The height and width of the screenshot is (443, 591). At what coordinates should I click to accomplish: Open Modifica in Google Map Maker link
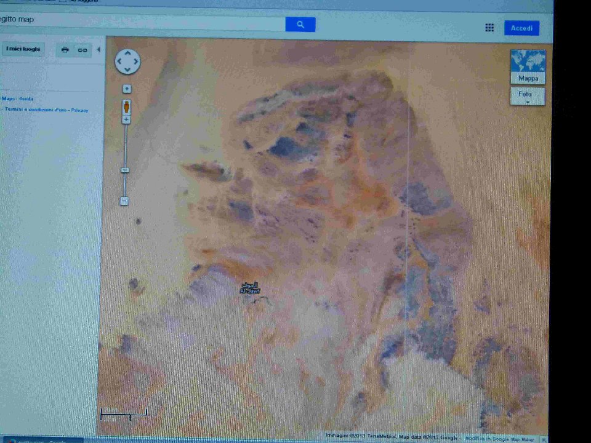[499, 439]
